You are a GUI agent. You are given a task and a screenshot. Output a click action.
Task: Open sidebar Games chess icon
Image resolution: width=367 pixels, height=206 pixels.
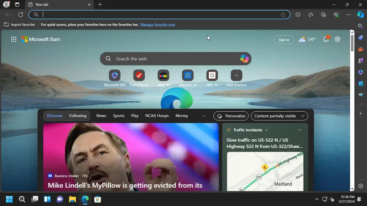tap(361, 61)
